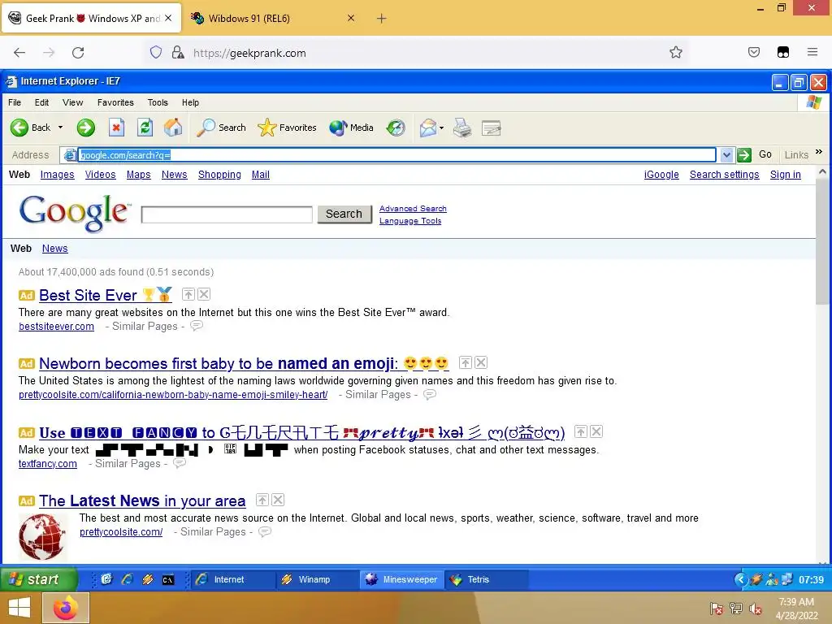Click the XP start button

tap(38, 579)
